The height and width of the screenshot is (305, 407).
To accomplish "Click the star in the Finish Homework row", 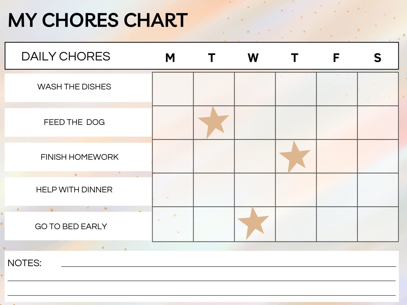I will pyautogui.click(x=295, y=156).
